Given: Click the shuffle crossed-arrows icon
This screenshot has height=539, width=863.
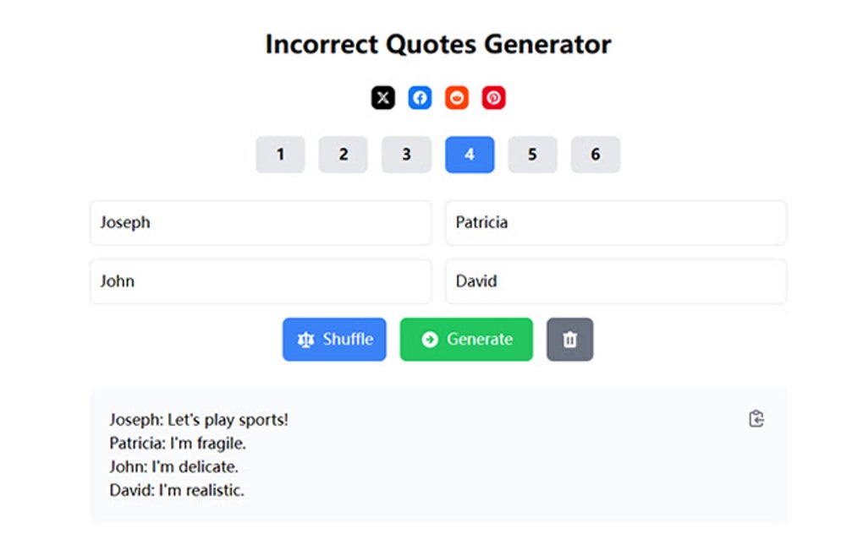Looking at the screenshot, I should point(308,339).
